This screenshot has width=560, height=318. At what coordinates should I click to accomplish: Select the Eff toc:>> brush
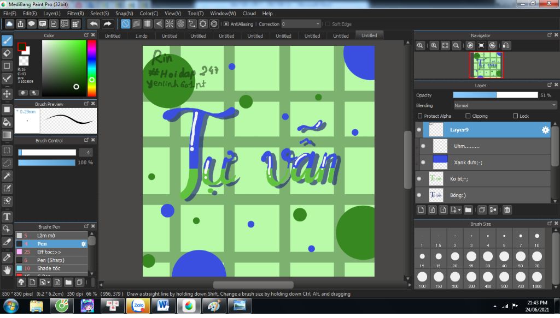coord(51,252)
